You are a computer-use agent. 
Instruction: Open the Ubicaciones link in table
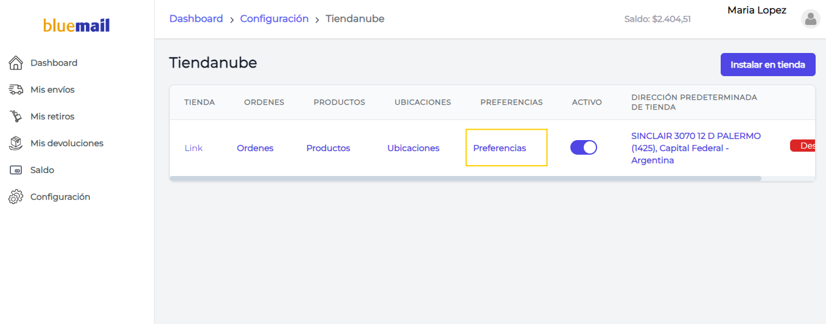pyautogui.click(x=413, y=148)
